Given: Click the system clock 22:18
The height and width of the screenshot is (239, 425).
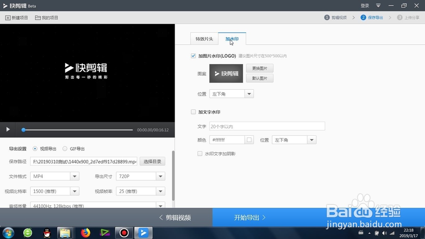Looking at the screenshot, I should click(408, 230).
